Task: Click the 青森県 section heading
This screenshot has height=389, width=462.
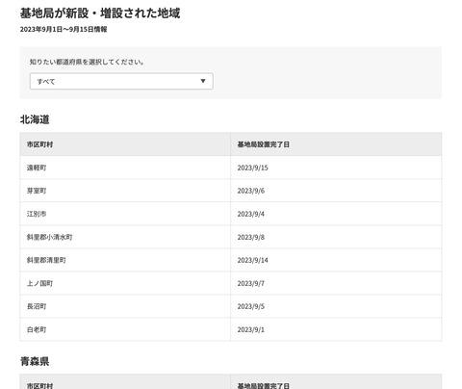Action: [35, 361]
